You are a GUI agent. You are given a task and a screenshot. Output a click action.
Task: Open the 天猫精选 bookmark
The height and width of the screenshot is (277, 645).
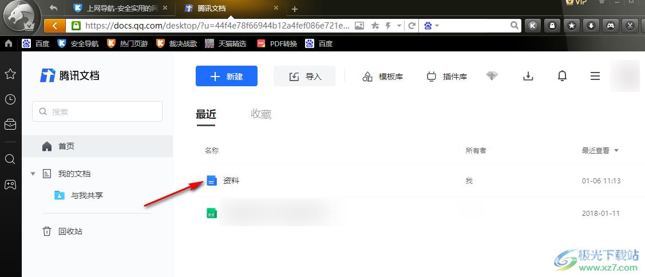coord(226,43)
